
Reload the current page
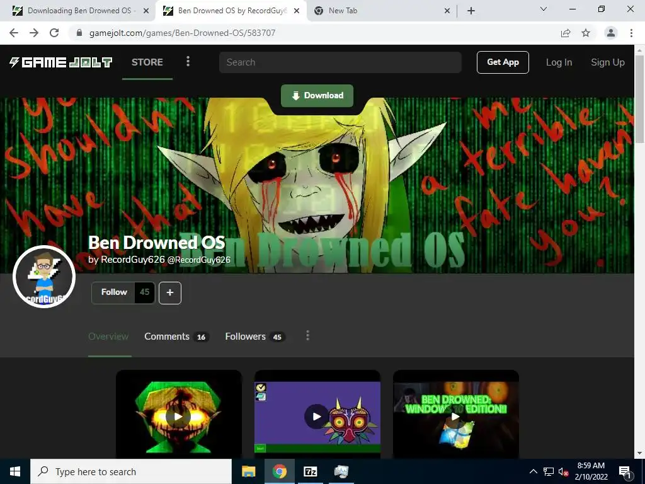click(x=54, y=33)
